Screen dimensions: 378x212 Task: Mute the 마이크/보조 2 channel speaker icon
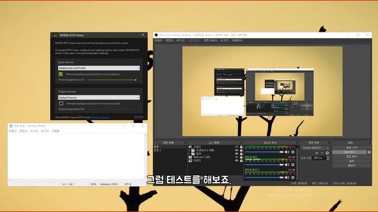[x=286, y=177]
